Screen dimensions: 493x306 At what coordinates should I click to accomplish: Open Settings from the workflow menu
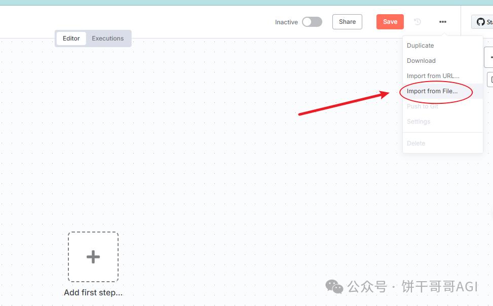click(x=419, y=122)
